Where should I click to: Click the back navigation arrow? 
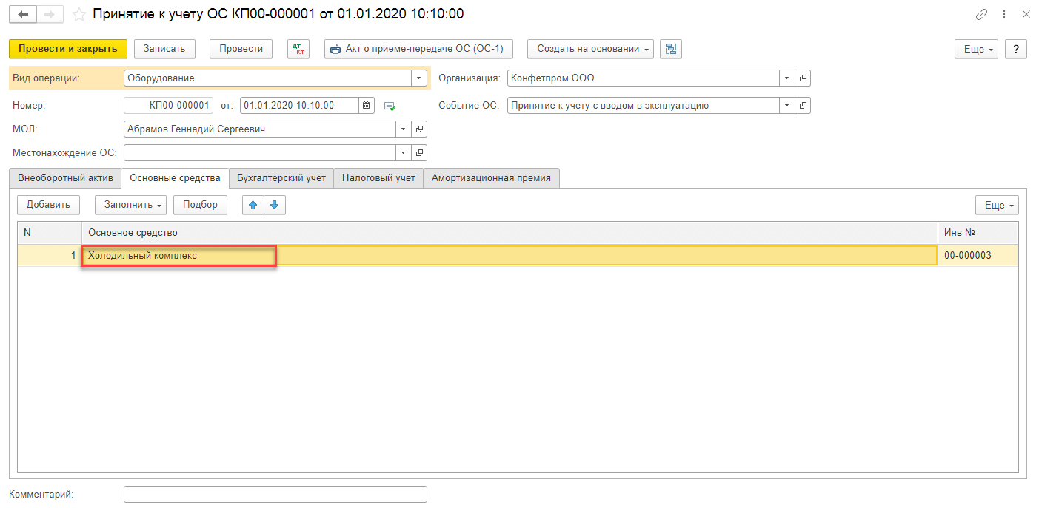[x=23, y=14]
